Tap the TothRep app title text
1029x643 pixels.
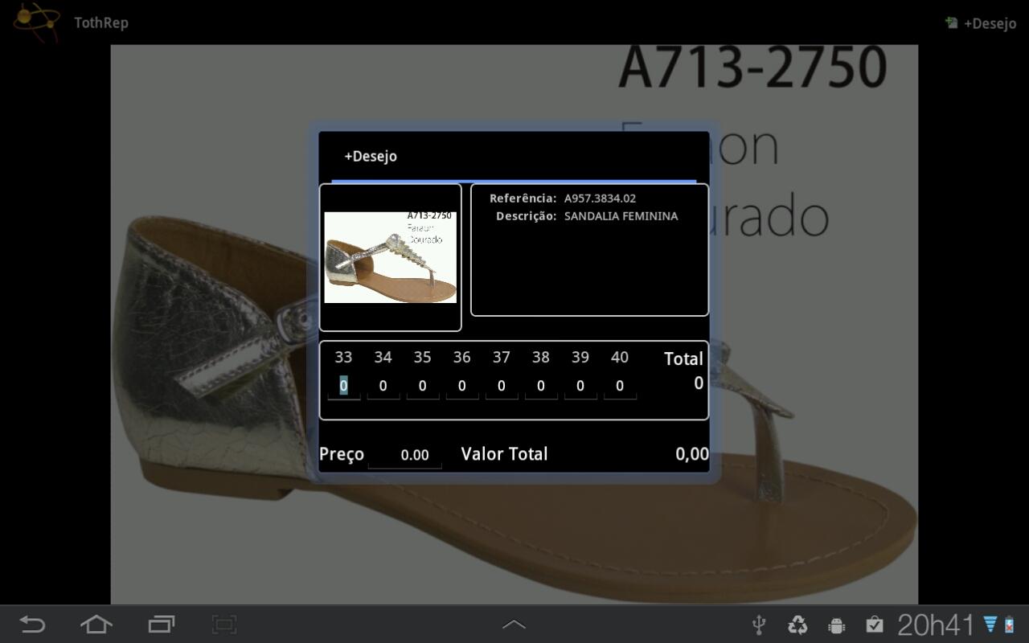pyautogui.click(x=101, y=23)
